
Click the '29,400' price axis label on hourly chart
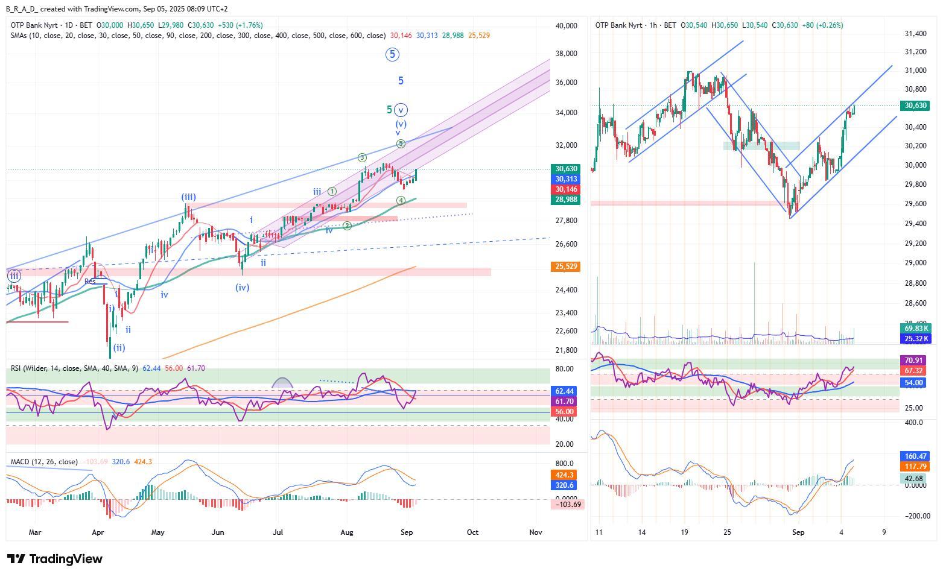pos(916,224)
